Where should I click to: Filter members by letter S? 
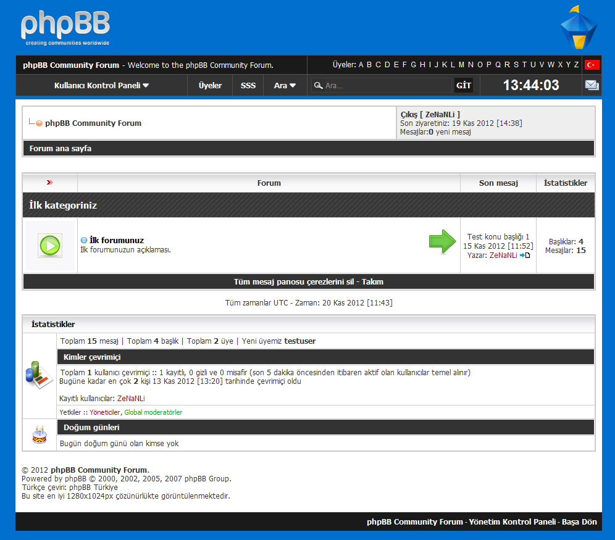[x=516, y=65]
